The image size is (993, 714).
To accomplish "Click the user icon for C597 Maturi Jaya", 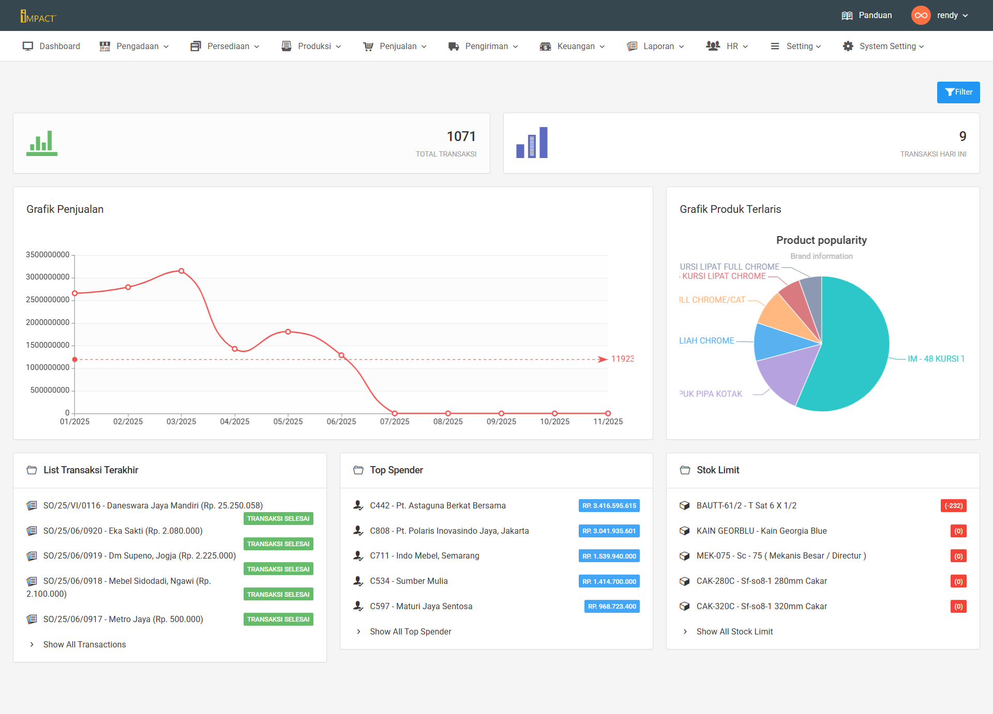I will coord(358,607).
